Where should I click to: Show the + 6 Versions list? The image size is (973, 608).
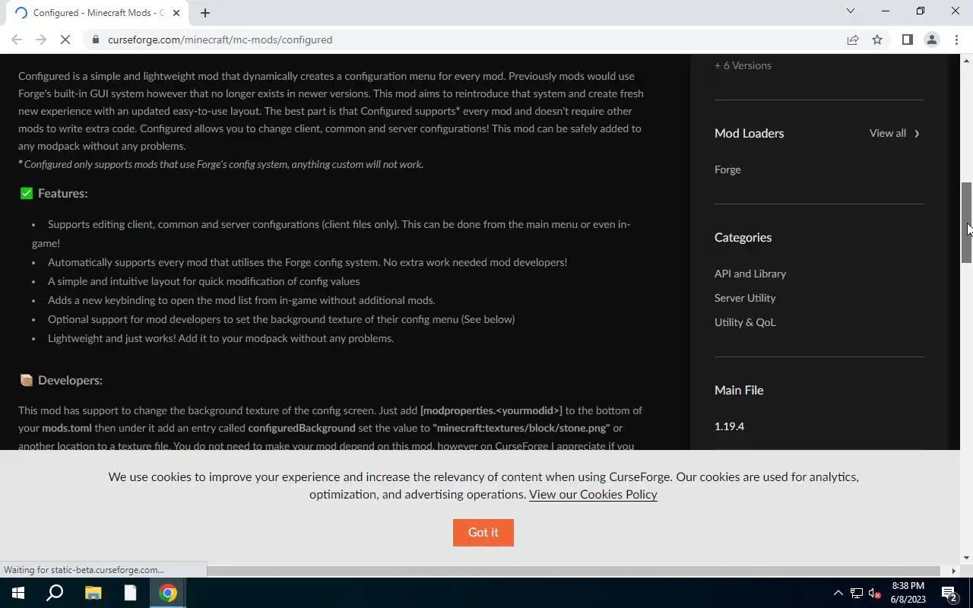click(x=743, y=65)
